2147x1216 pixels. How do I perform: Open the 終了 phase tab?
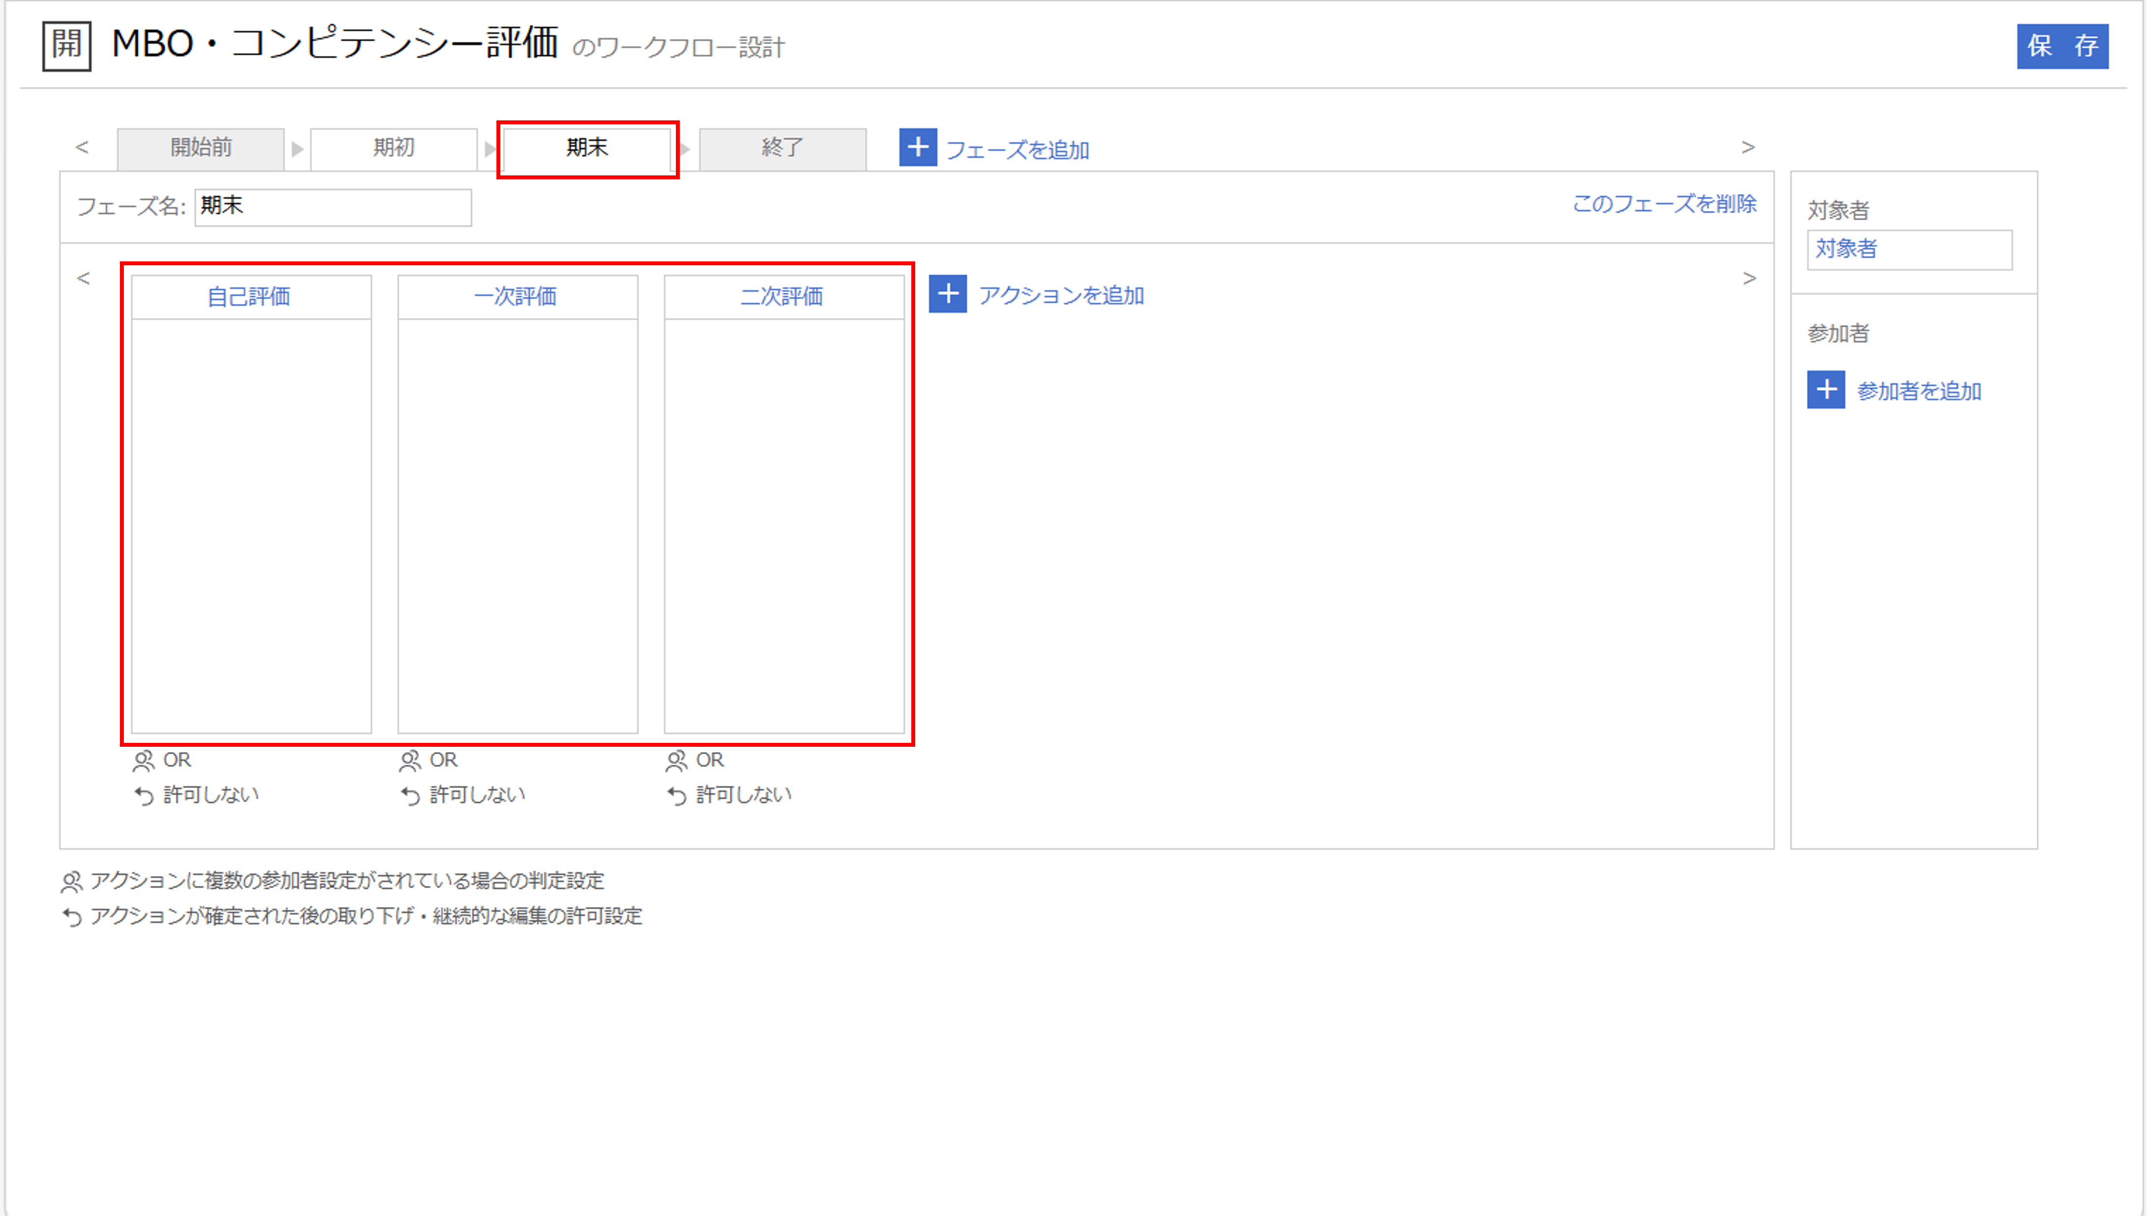783,149
